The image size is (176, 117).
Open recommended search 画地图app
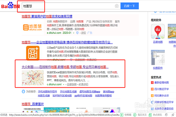coord(109,92)
